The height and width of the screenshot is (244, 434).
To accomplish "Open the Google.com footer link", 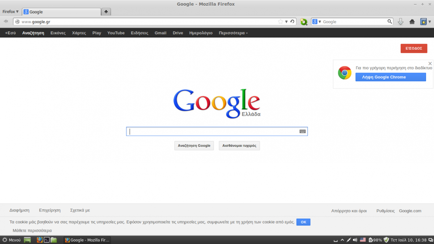I will pos(410,211).
